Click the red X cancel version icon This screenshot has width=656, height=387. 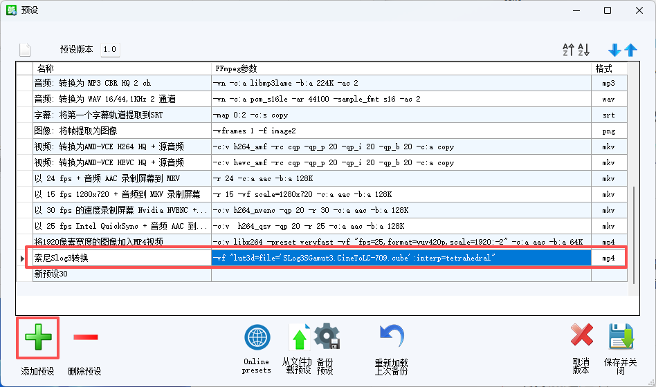click(581, 334)
